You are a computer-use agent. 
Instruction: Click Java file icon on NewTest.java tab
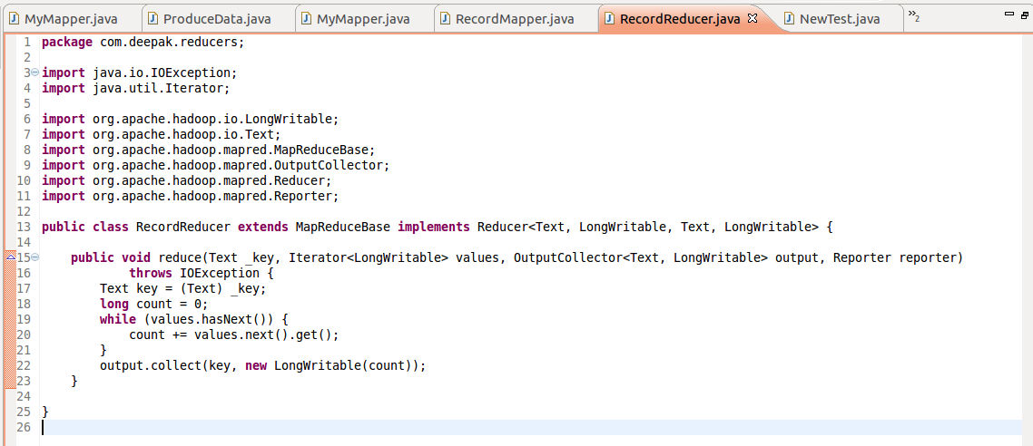(789, 18)
